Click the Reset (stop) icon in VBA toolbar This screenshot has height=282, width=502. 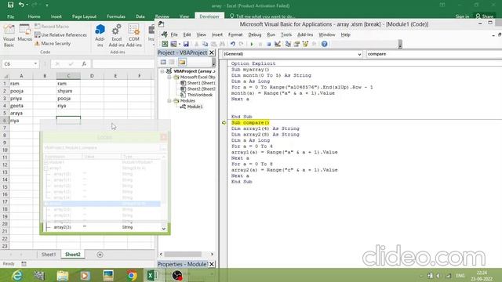point(269,44)
